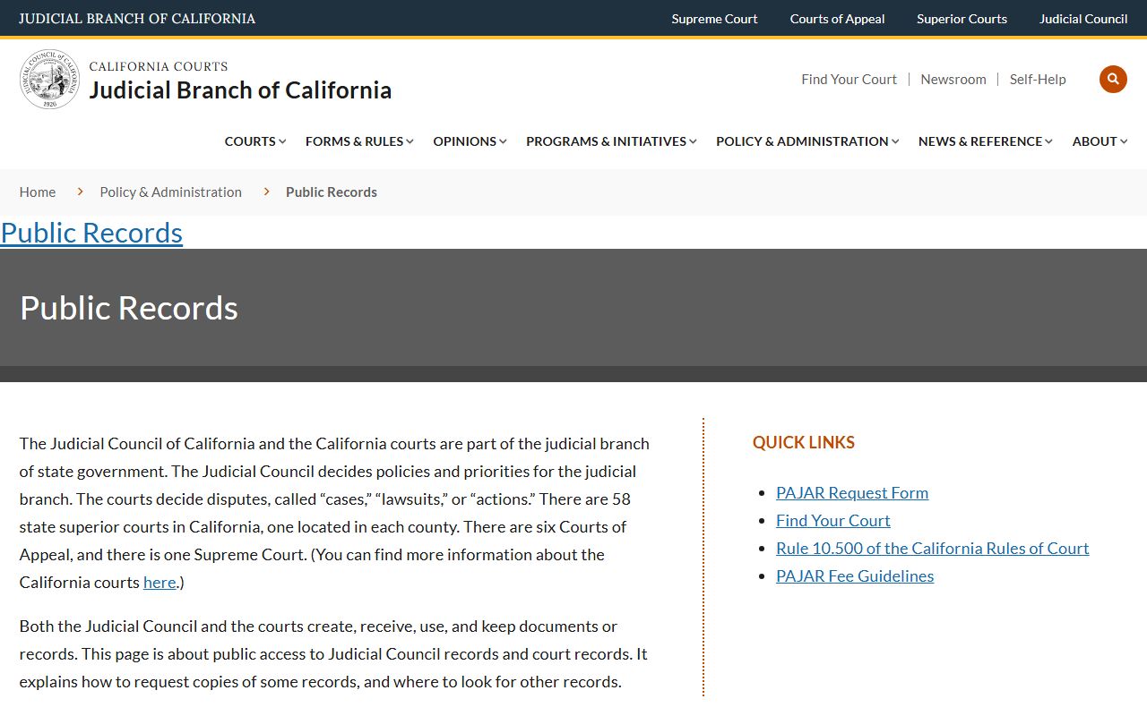Go to the Self-Help page
This screenshot has width=1147, height=716.
pos(1038,79)
